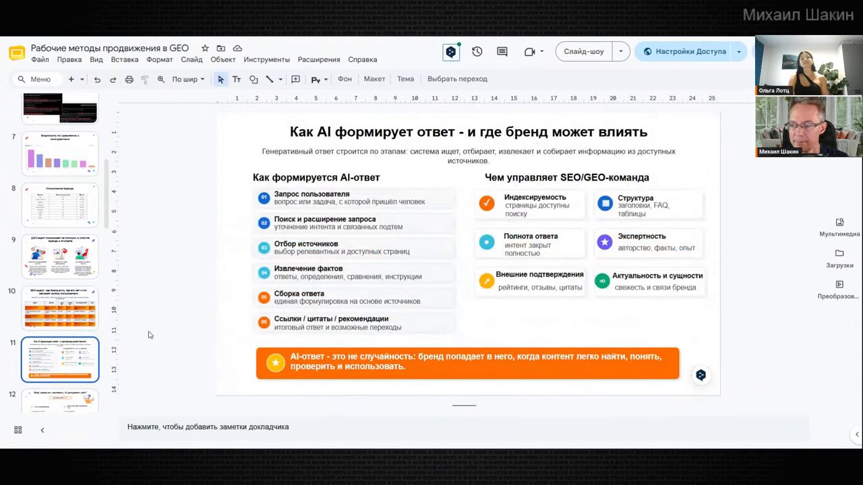863x485 pixels.
Task: Select the shape insert tool
Action: 254,79
